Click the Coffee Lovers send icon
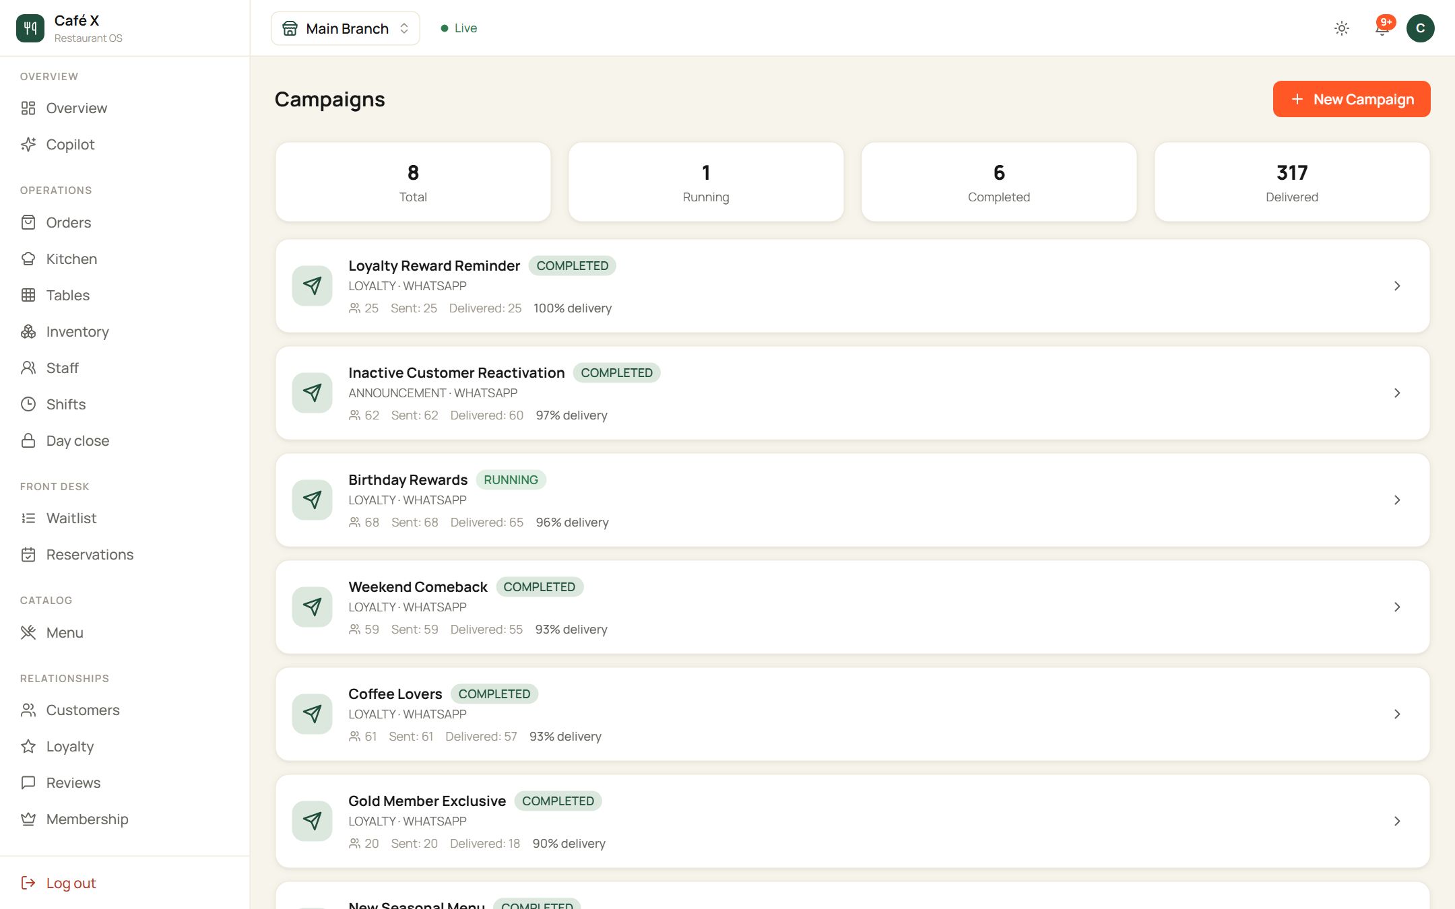The width and height of the screenshot is (1455, 909). coord(312,714)
